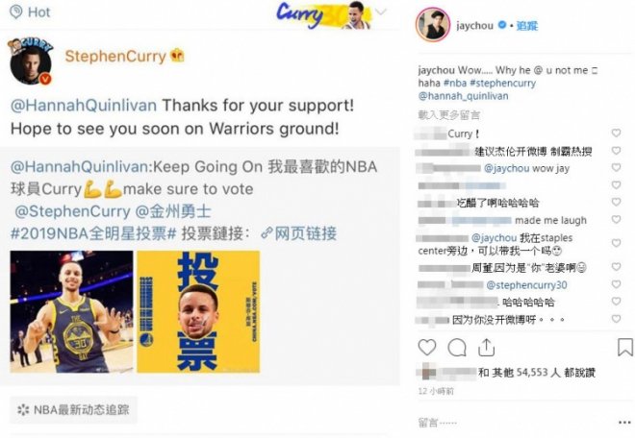Open the Curry jersey photo thumbnail
Viewport: 635px width, 438px height.
point(72,311)
